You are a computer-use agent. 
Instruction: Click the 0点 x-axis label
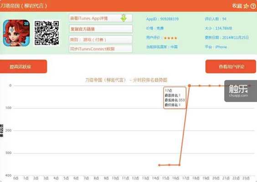click(16, 178)
